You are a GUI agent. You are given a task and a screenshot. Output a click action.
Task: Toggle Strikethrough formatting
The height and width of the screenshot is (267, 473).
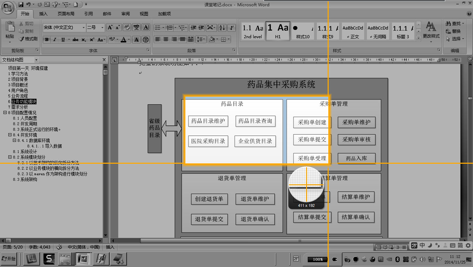(x=75, y=40)
